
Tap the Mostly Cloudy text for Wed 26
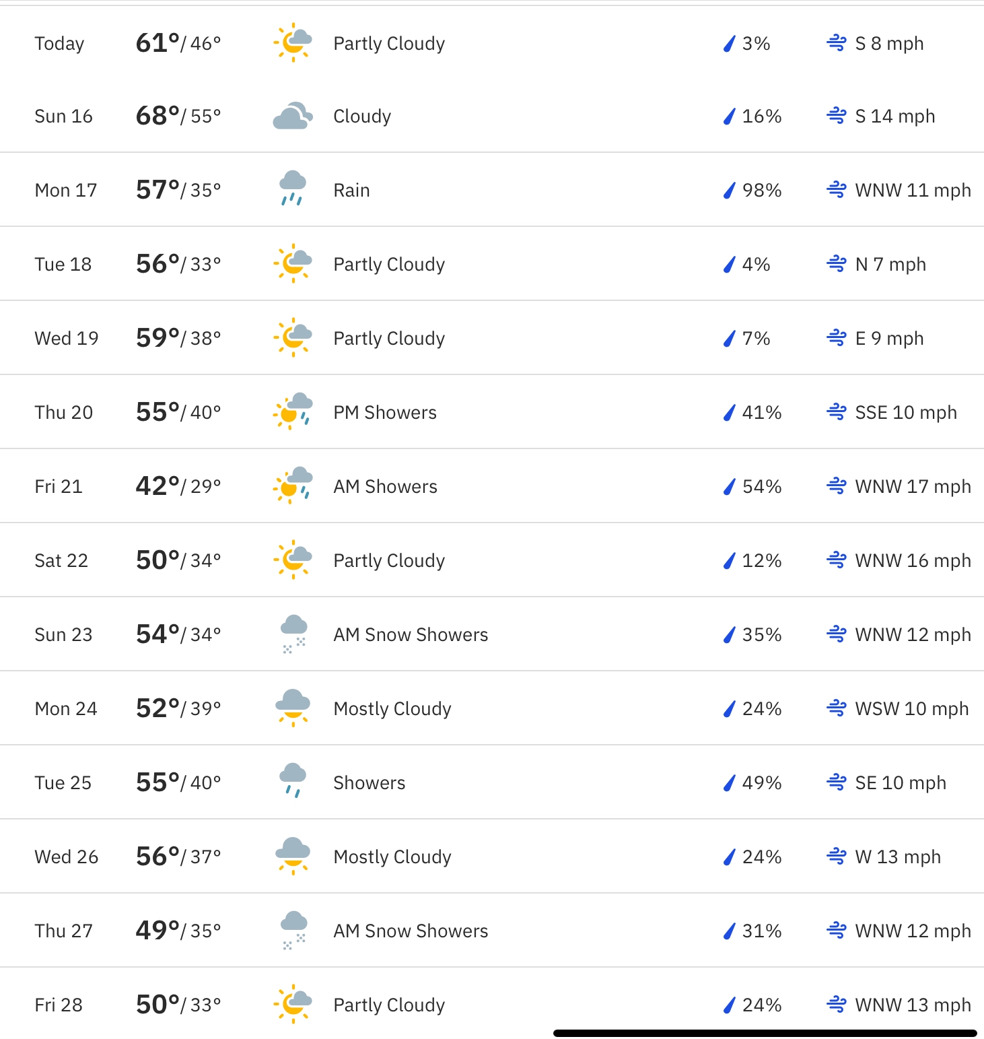[392, 857]
